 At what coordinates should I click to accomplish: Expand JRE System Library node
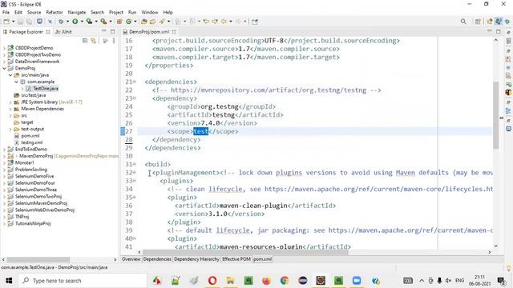10,102
